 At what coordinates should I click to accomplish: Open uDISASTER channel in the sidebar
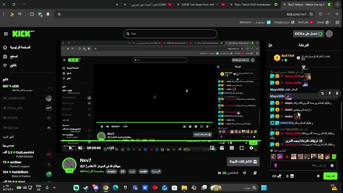27,98
